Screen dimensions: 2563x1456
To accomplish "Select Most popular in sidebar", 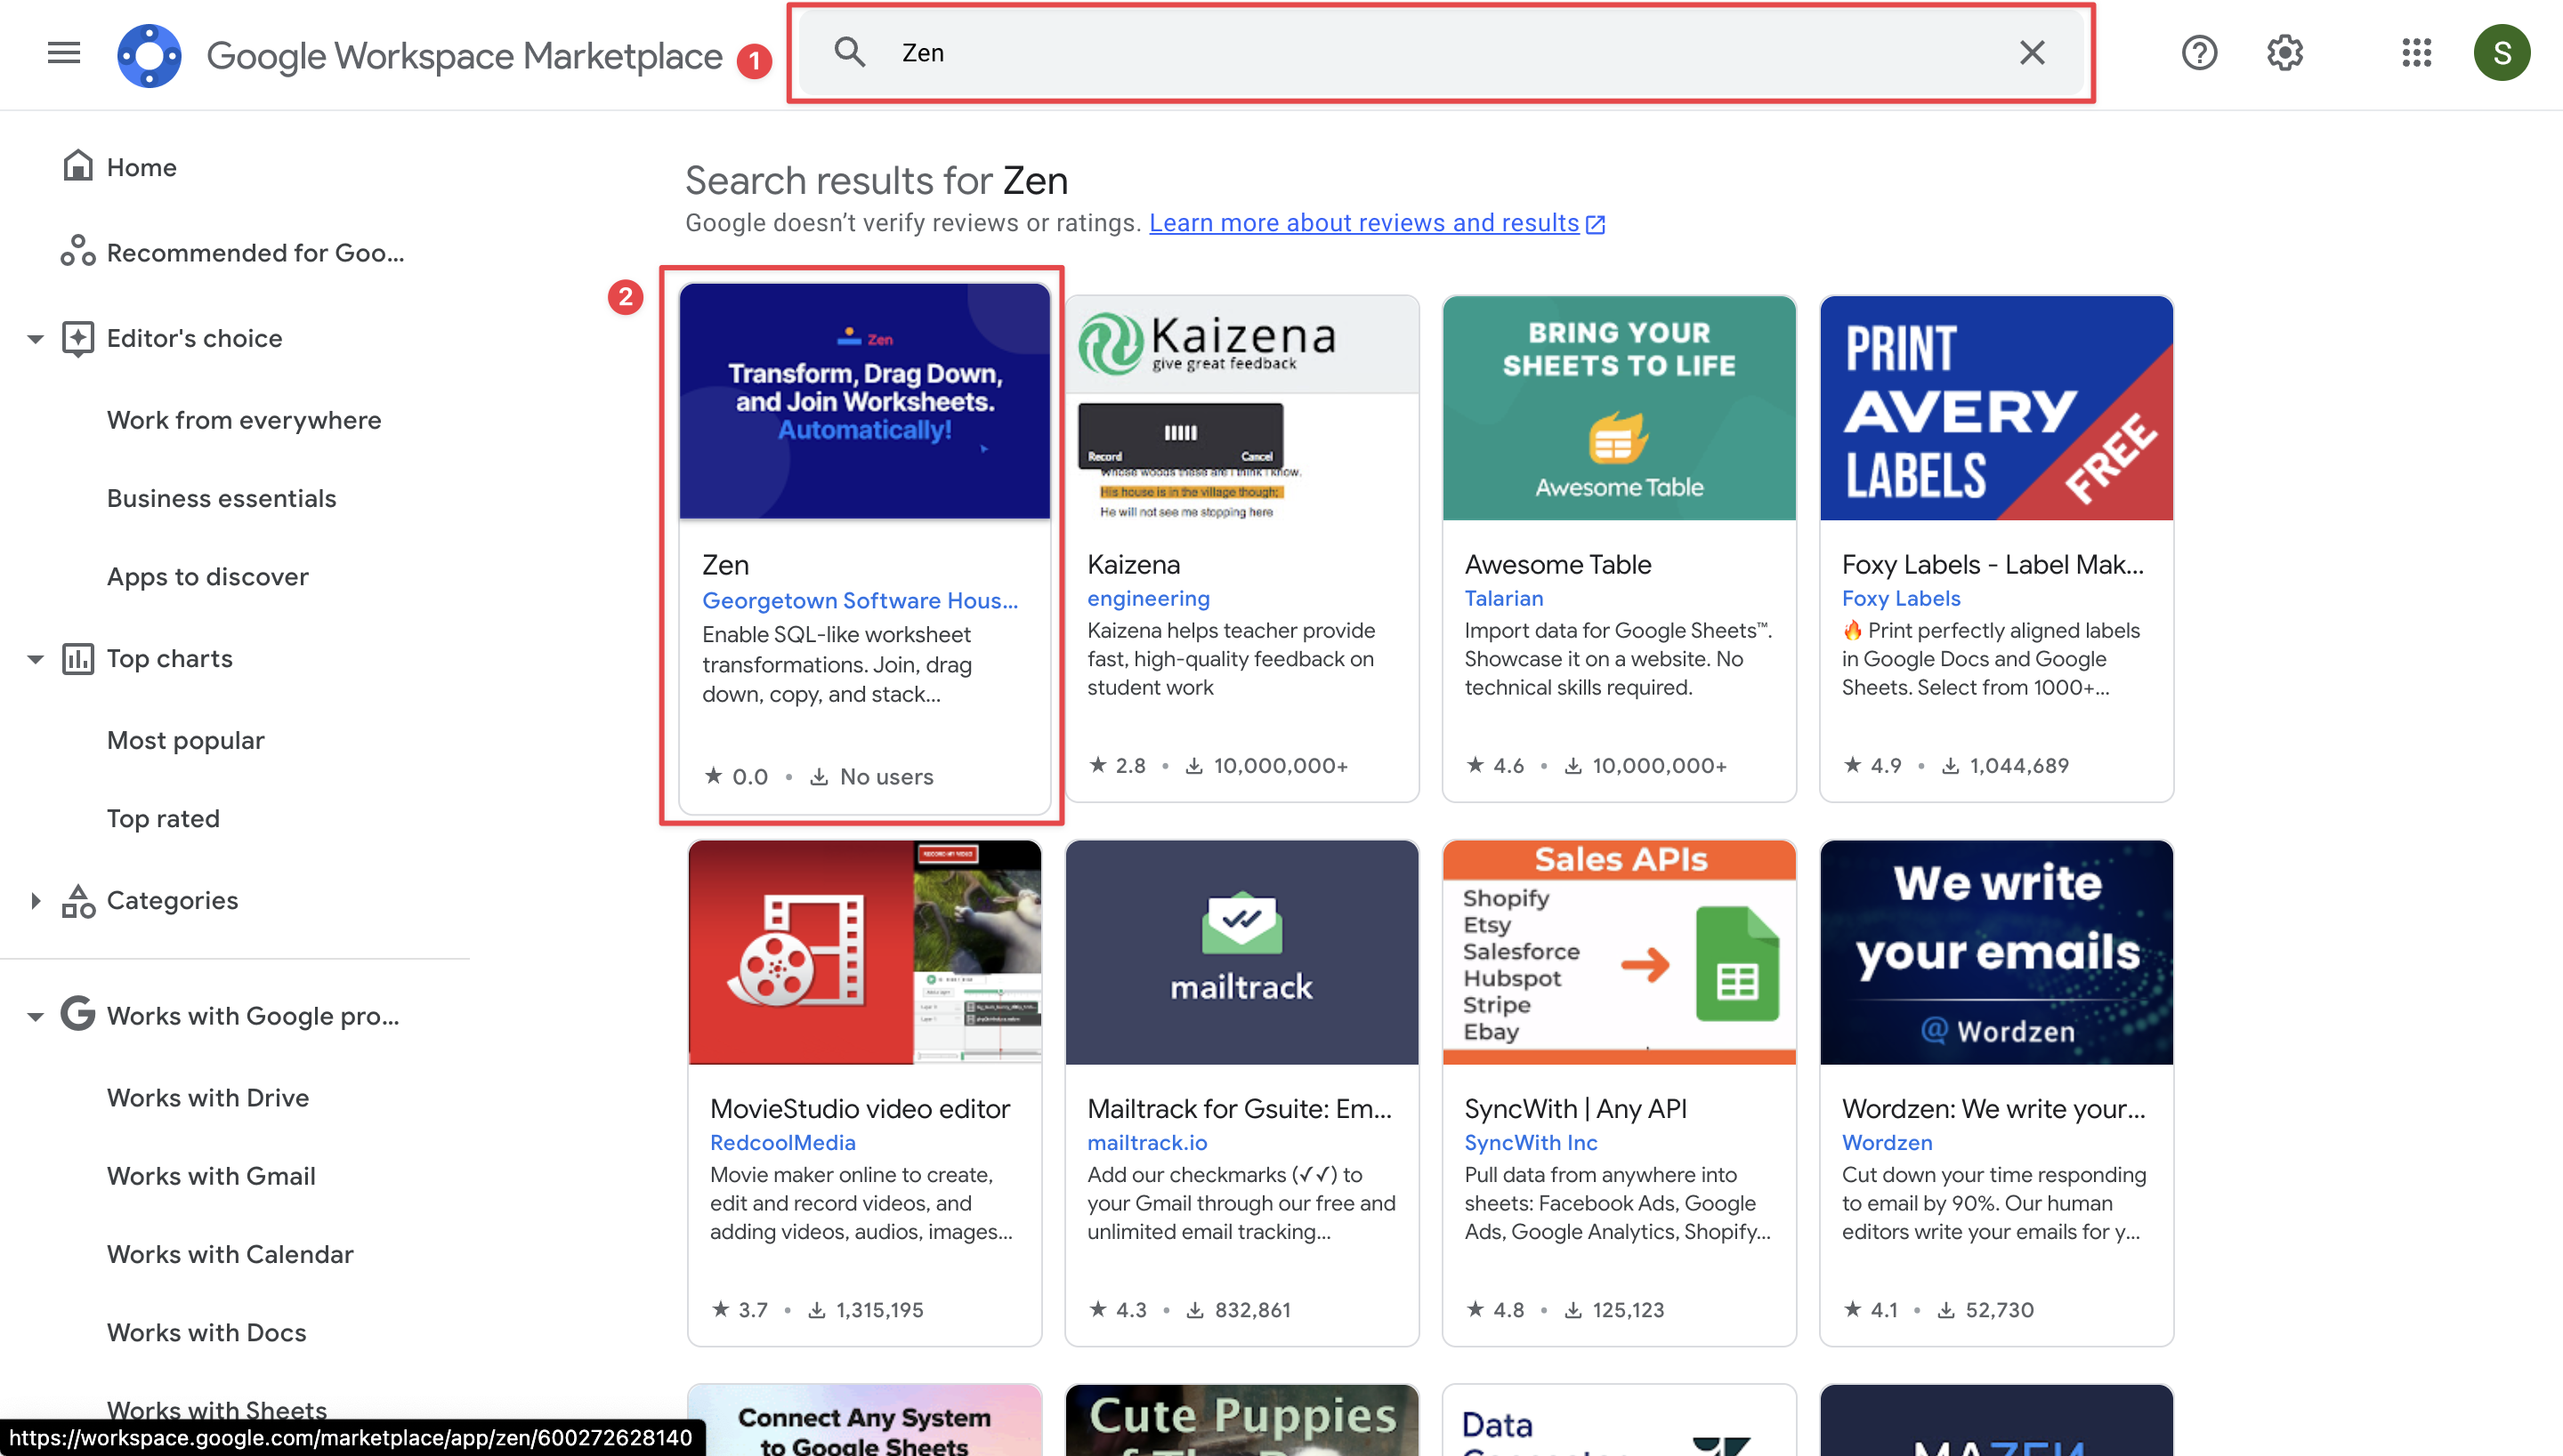I will [x=185, y=740].
